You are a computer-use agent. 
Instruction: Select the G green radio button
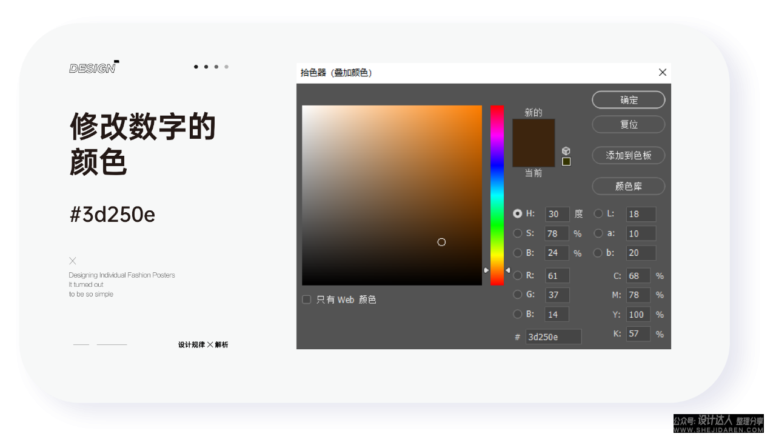click(518, 295)
